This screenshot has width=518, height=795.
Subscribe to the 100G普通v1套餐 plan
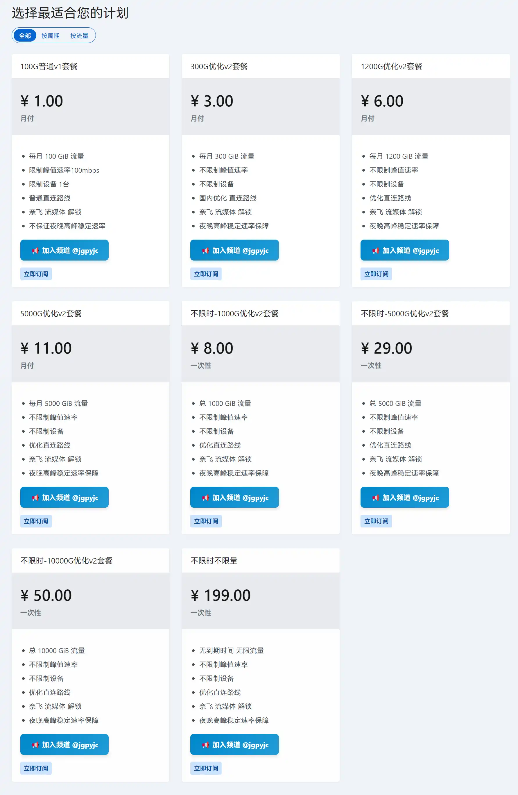[36, 274]
